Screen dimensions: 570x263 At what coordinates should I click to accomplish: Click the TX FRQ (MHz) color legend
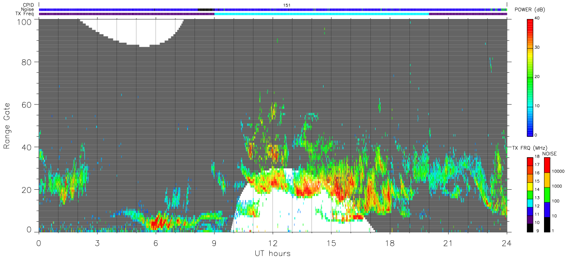[530, 194]
